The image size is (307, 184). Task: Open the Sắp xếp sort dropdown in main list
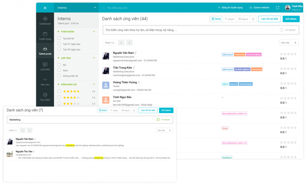[x=289, y=43]
